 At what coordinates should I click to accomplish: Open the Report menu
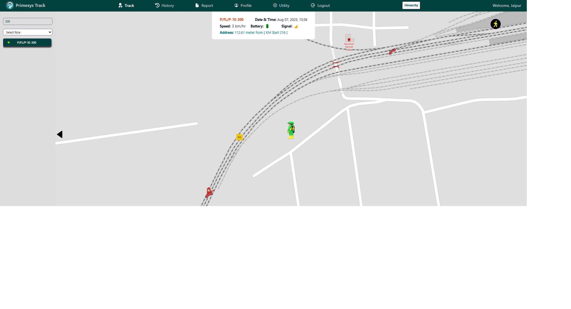[x=204, y=5]
